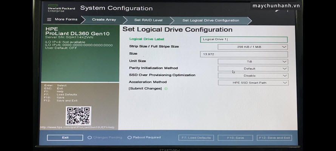Viewport: 336px width, 151px height.
Task: Click the User Default: OFF text
Action: click(x=61, y=48)
